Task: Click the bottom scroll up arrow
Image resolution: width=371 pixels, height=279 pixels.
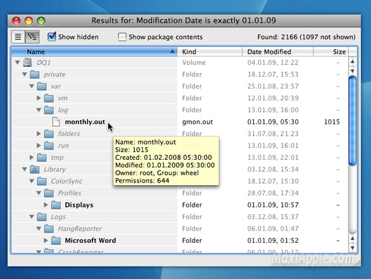Action: (x=353, y=238)
